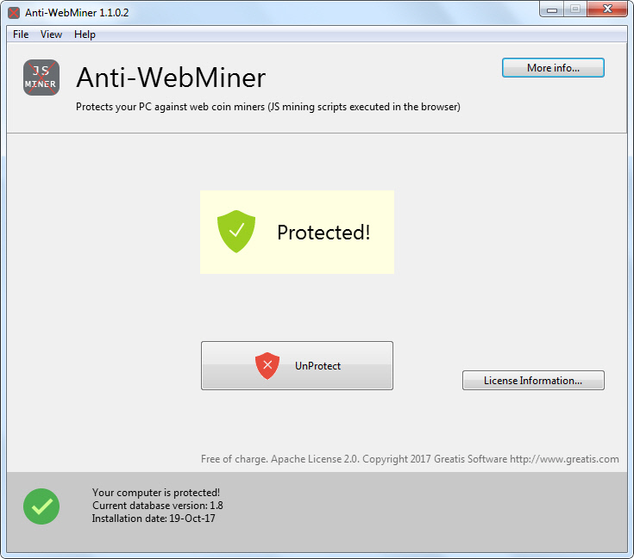This screenshot has height=559, width=634.
Task: Close the Anti-WebMiner window
Action: [x=607, y=9]
